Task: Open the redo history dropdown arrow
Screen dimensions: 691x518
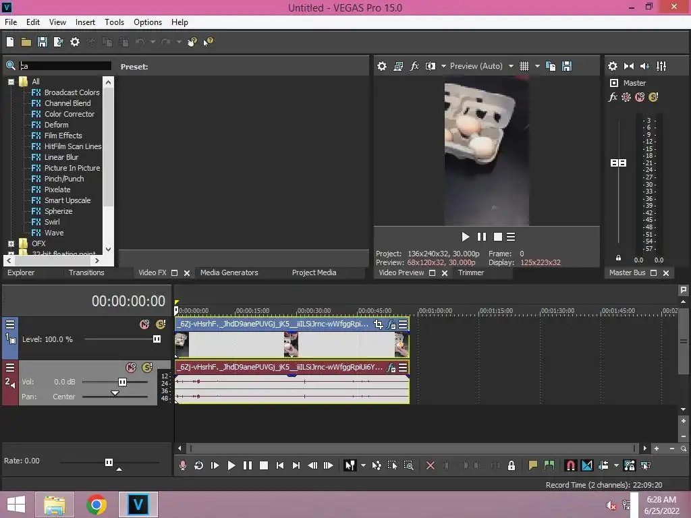Action: click(x=179, y=42)
